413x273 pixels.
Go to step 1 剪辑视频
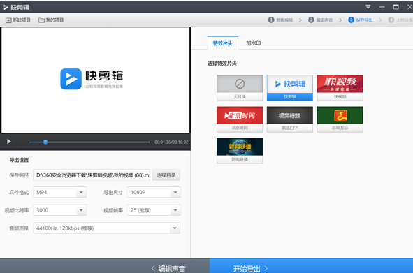(280, 20)
